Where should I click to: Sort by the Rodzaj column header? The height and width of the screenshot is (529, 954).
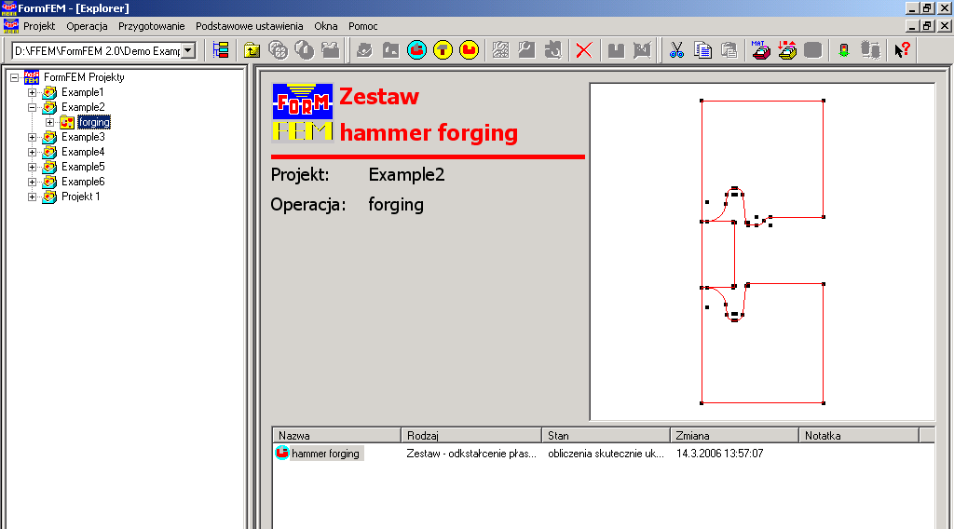(470, 435)
